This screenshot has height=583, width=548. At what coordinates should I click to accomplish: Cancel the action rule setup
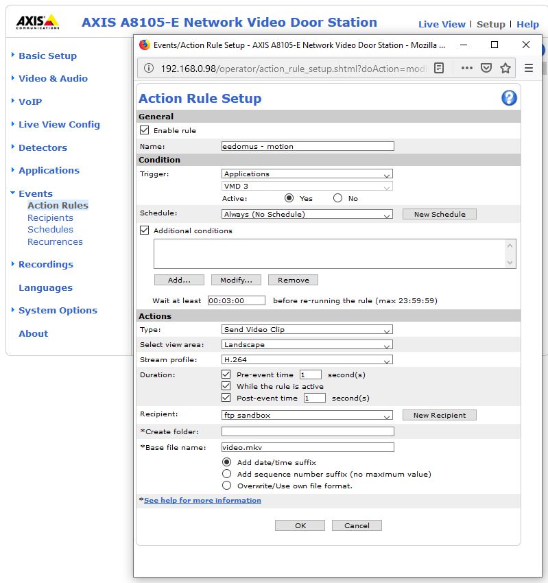(357, 525)
